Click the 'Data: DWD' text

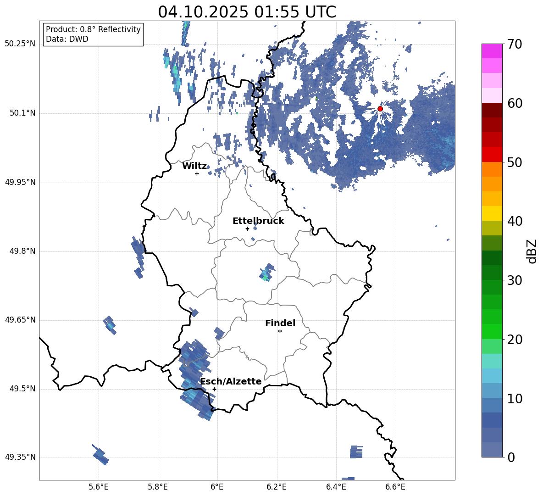[67, 39]
